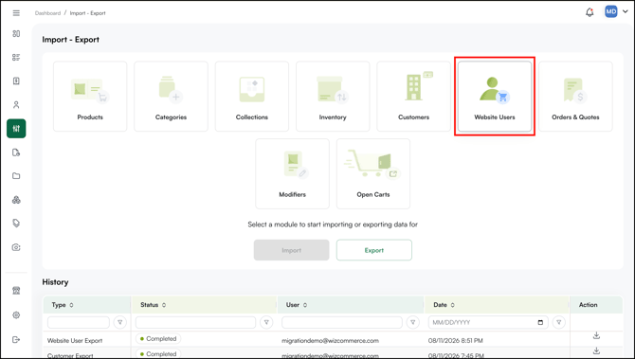Viewport: 635px width, 359px height.
Task: Click the logout icon in sidebar
Action: coord(16,339)
